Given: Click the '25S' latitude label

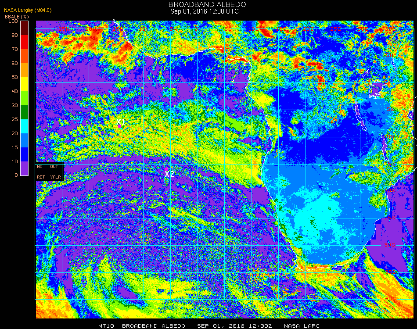Looking at the screenshot, I should tap(390, 218).
